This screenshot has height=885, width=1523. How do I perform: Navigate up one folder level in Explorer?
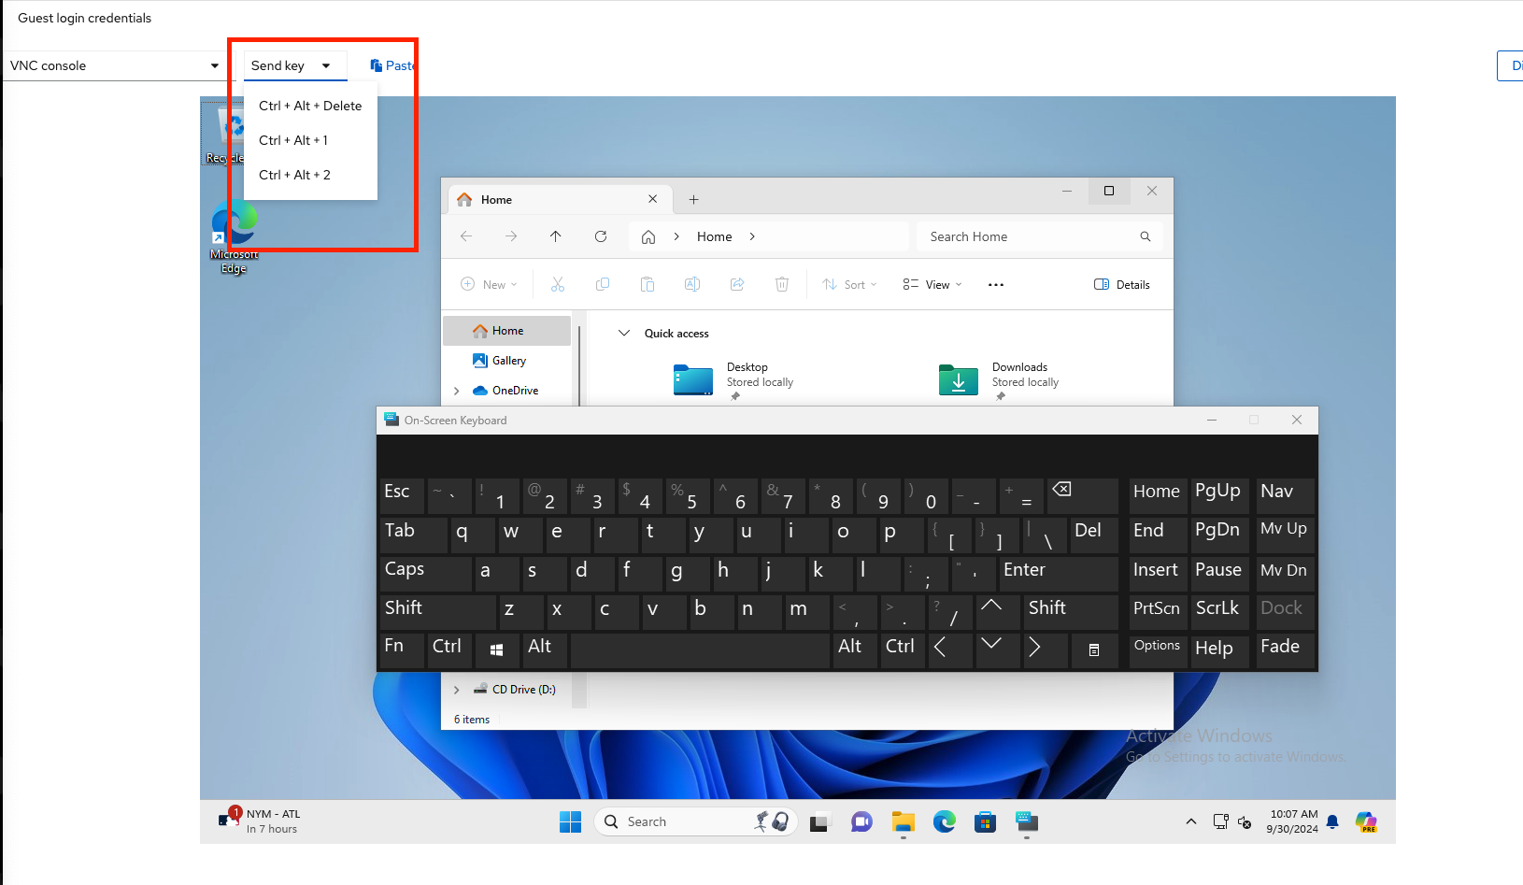point(556,236)
